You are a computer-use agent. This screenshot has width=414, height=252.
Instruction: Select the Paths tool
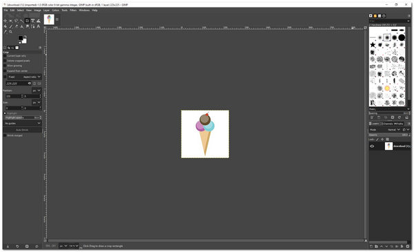(x=32, y=26)
